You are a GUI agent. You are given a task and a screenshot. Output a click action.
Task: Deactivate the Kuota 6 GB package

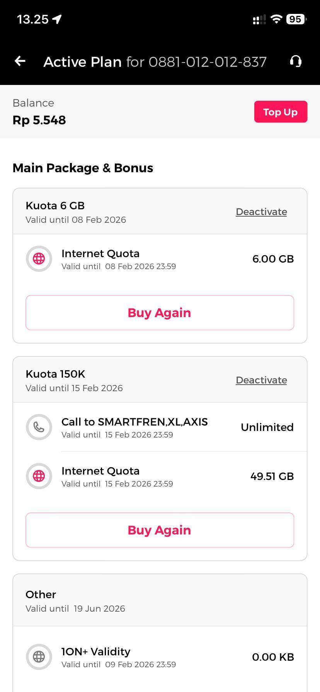[x=261, y=212]
